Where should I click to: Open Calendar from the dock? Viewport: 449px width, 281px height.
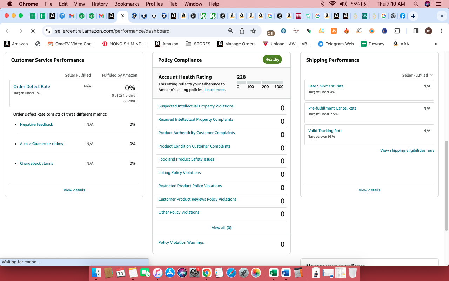point(120,273)
